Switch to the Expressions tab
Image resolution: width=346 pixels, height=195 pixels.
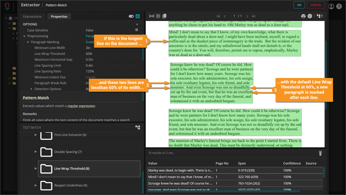click(32, 16)
